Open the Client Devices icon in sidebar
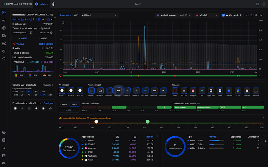Image resolution: width=268 pixels, height=167 pixels. [4, 35]
